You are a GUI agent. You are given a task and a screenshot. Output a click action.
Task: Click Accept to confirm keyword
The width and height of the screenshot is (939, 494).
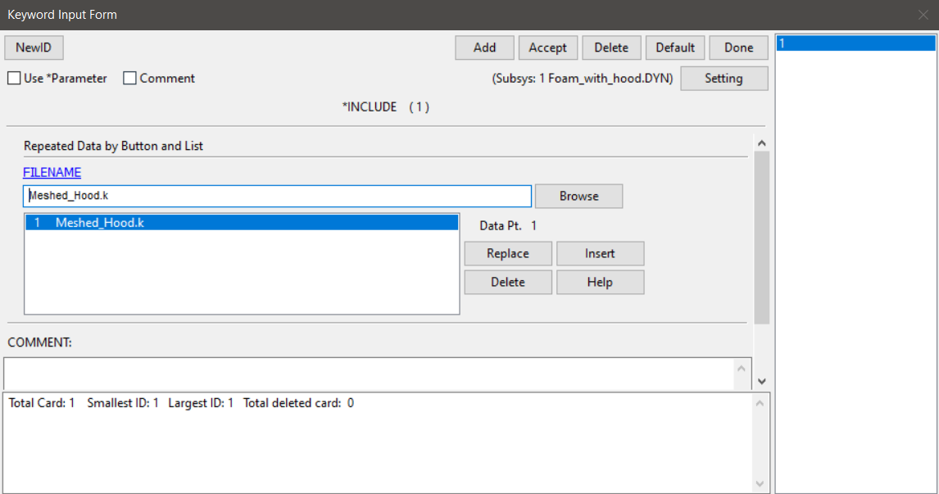547,48
